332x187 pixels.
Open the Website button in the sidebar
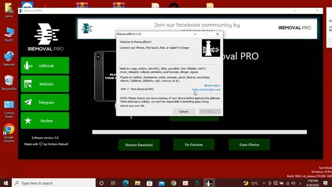45,84
